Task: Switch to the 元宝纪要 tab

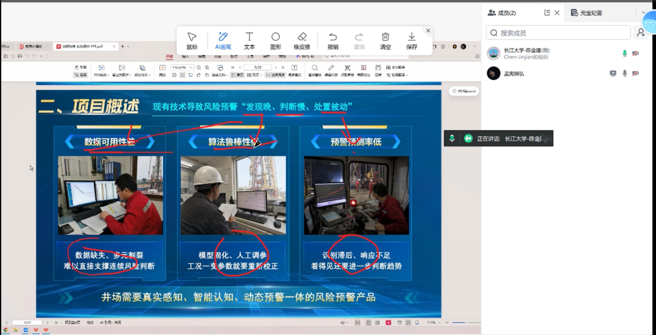Action: coord(587,13)
